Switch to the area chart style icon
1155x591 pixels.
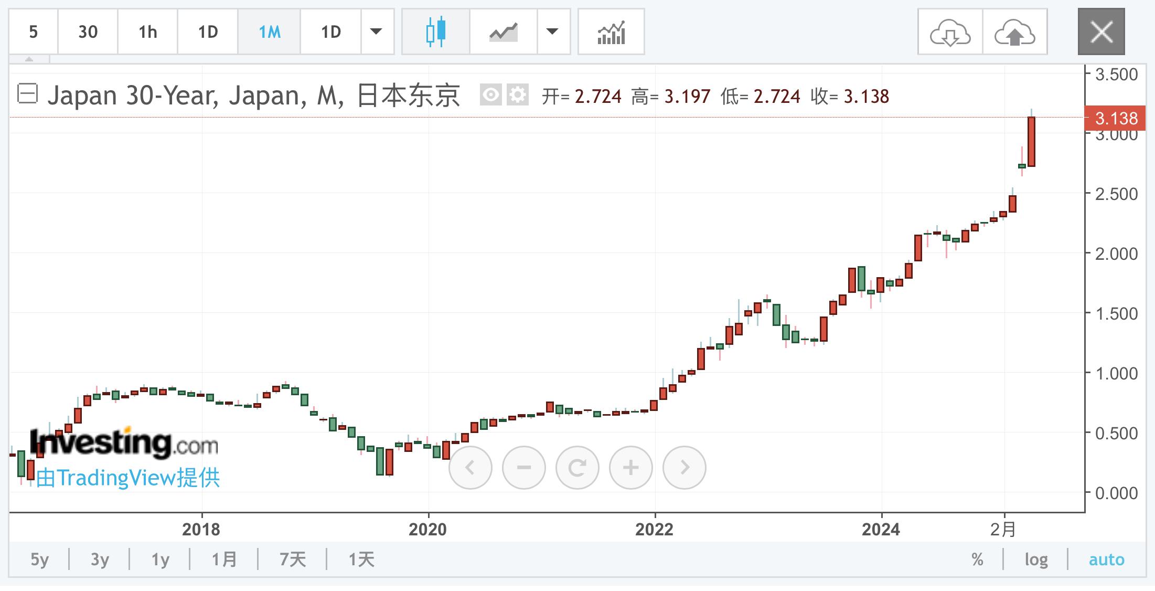point(502,32)
